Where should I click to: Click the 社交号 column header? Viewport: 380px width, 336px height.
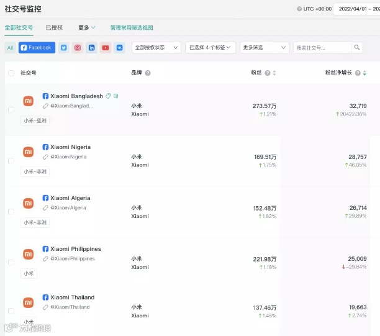point(29,73)
